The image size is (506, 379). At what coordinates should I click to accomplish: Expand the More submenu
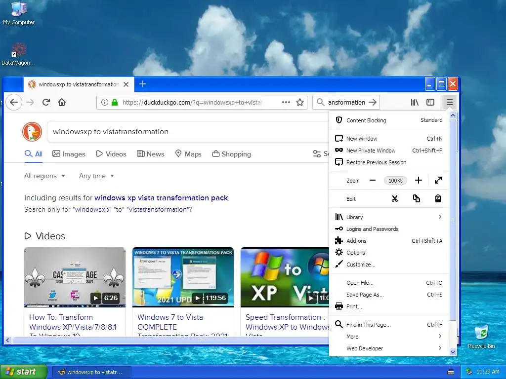tap(389, 337)
